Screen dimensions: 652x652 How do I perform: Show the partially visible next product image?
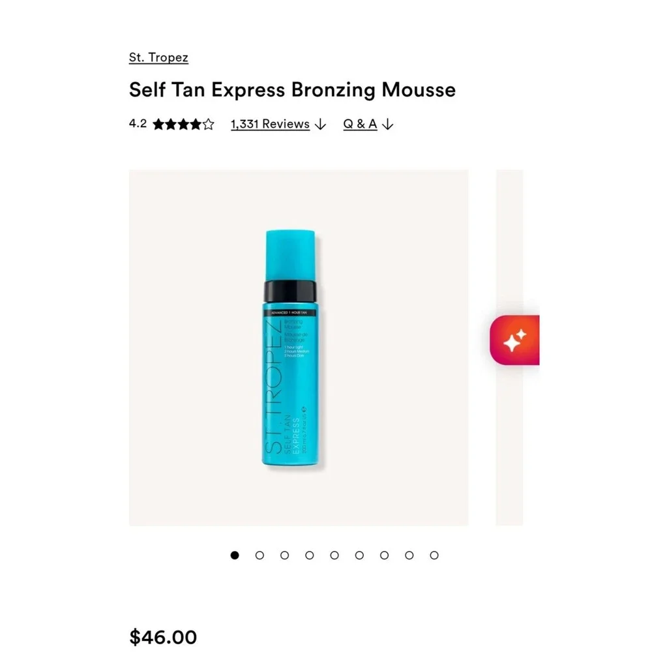[x=509, y=348]
